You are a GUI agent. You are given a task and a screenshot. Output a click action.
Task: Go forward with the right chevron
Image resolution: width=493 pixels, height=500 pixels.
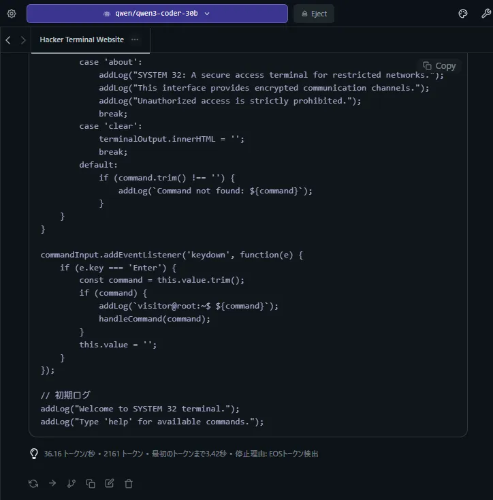click(23, 40)
